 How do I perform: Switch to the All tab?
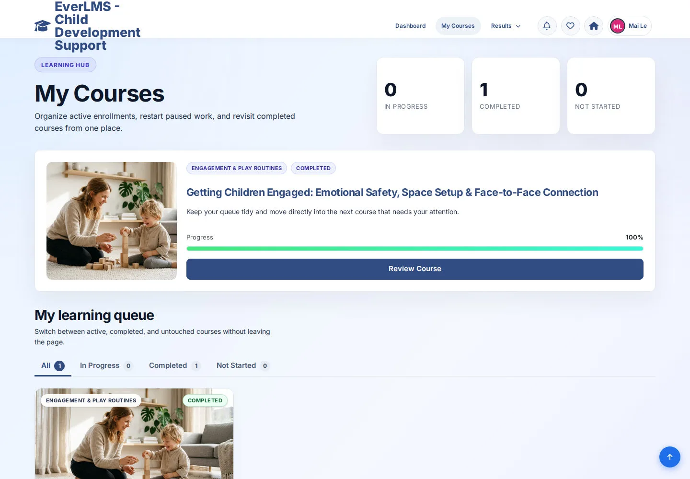(x=53, y=366)
